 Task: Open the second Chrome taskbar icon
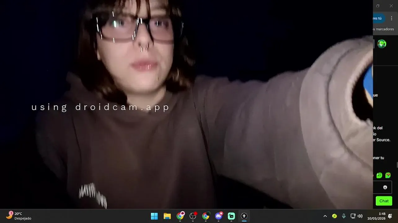pyautogui.click(x=206, y=216)
